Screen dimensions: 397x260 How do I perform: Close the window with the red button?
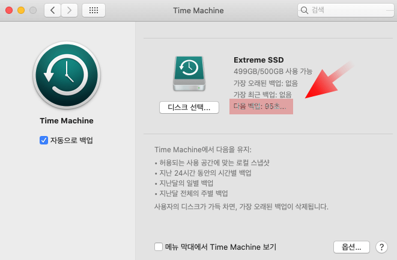(9, 10)
